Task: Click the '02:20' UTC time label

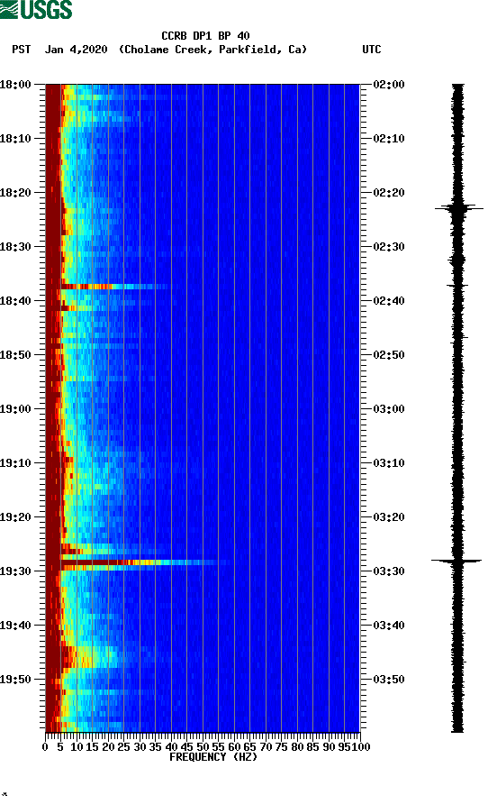Action: click(x=389, y=192)
